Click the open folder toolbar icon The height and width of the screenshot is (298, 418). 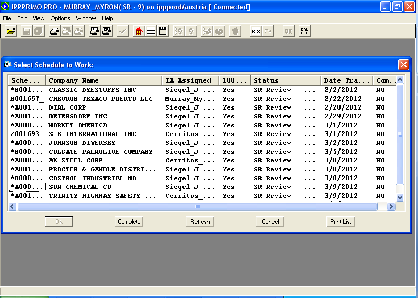click(11, 31)
